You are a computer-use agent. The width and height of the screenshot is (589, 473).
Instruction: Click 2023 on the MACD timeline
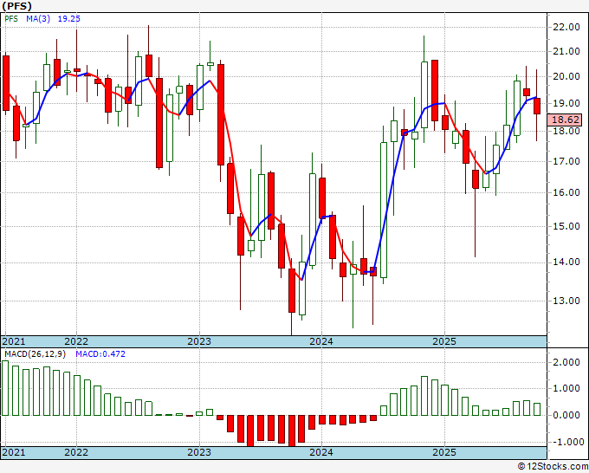pyautogui.click(x=199, y=452)
